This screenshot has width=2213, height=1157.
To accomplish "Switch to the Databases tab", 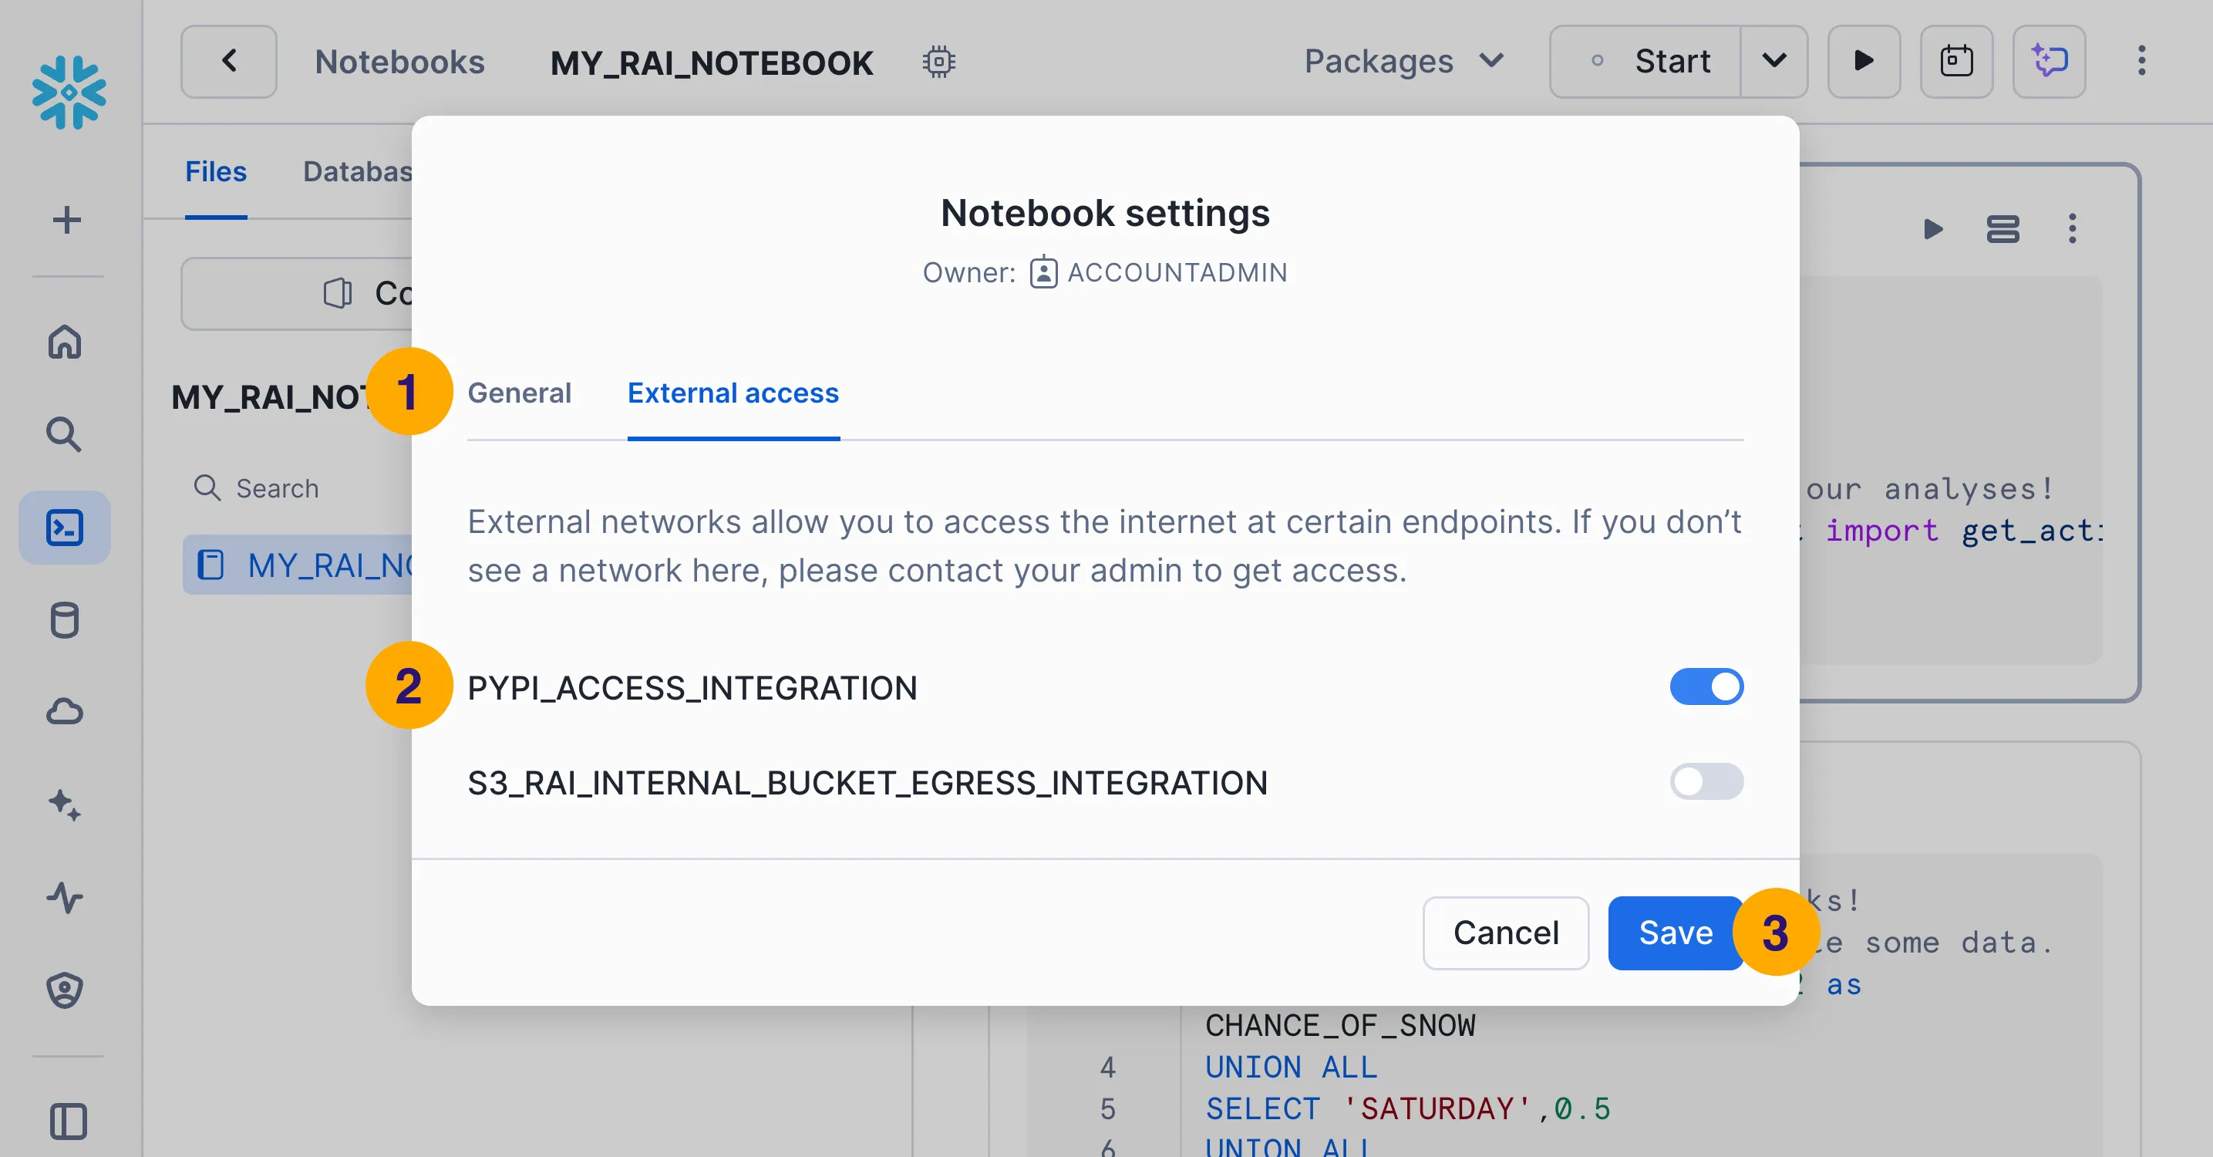I will [357, 172].
